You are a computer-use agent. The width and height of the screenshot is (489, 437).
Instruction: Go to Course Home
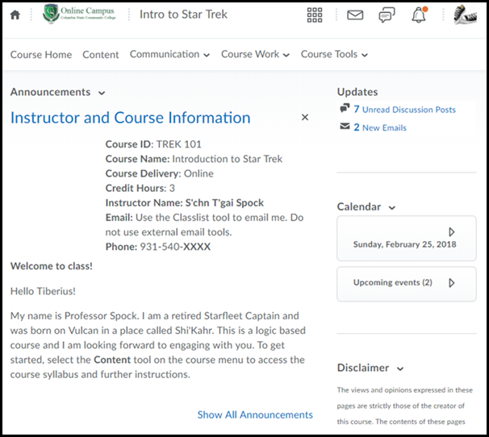[41, 55]
